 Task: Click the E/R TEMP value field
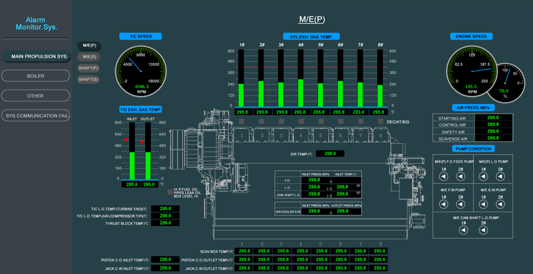click(x=330, y=153)
